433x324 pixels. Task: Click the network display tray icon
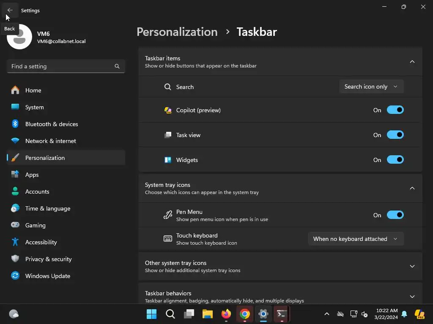(354, 314)
